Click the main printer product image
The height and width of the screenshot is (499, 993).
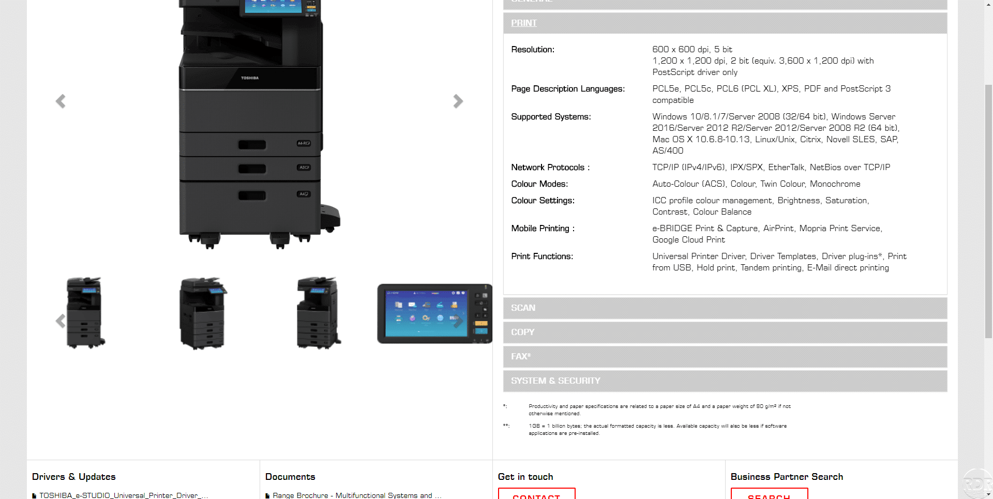[259, 124]
